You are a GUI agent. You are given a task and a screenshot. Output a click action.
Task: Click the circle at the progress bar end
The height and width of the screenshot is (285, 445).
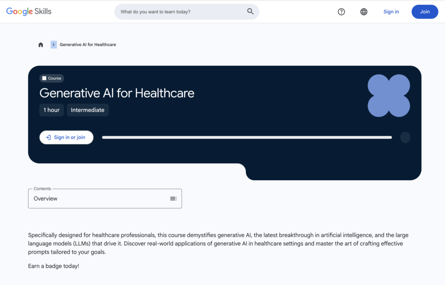point(405,137)
